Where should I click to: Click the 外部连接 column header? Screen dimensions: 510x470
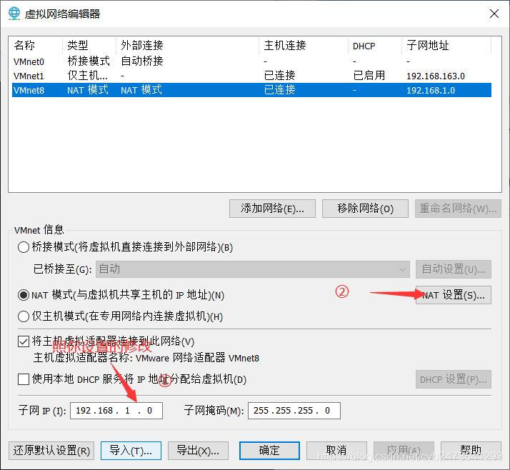click(x=187, y=46)
